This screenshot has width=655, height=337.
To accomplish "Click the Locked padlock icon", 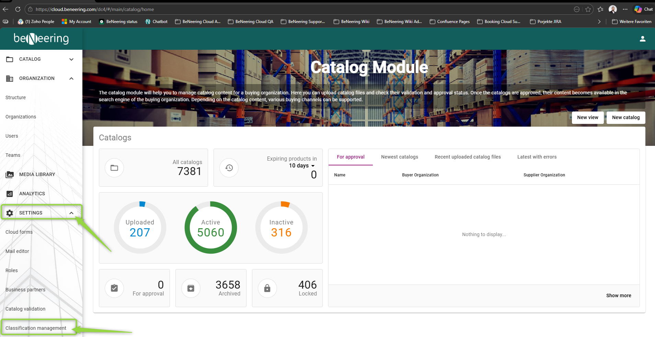I will [x=267, y=288].
